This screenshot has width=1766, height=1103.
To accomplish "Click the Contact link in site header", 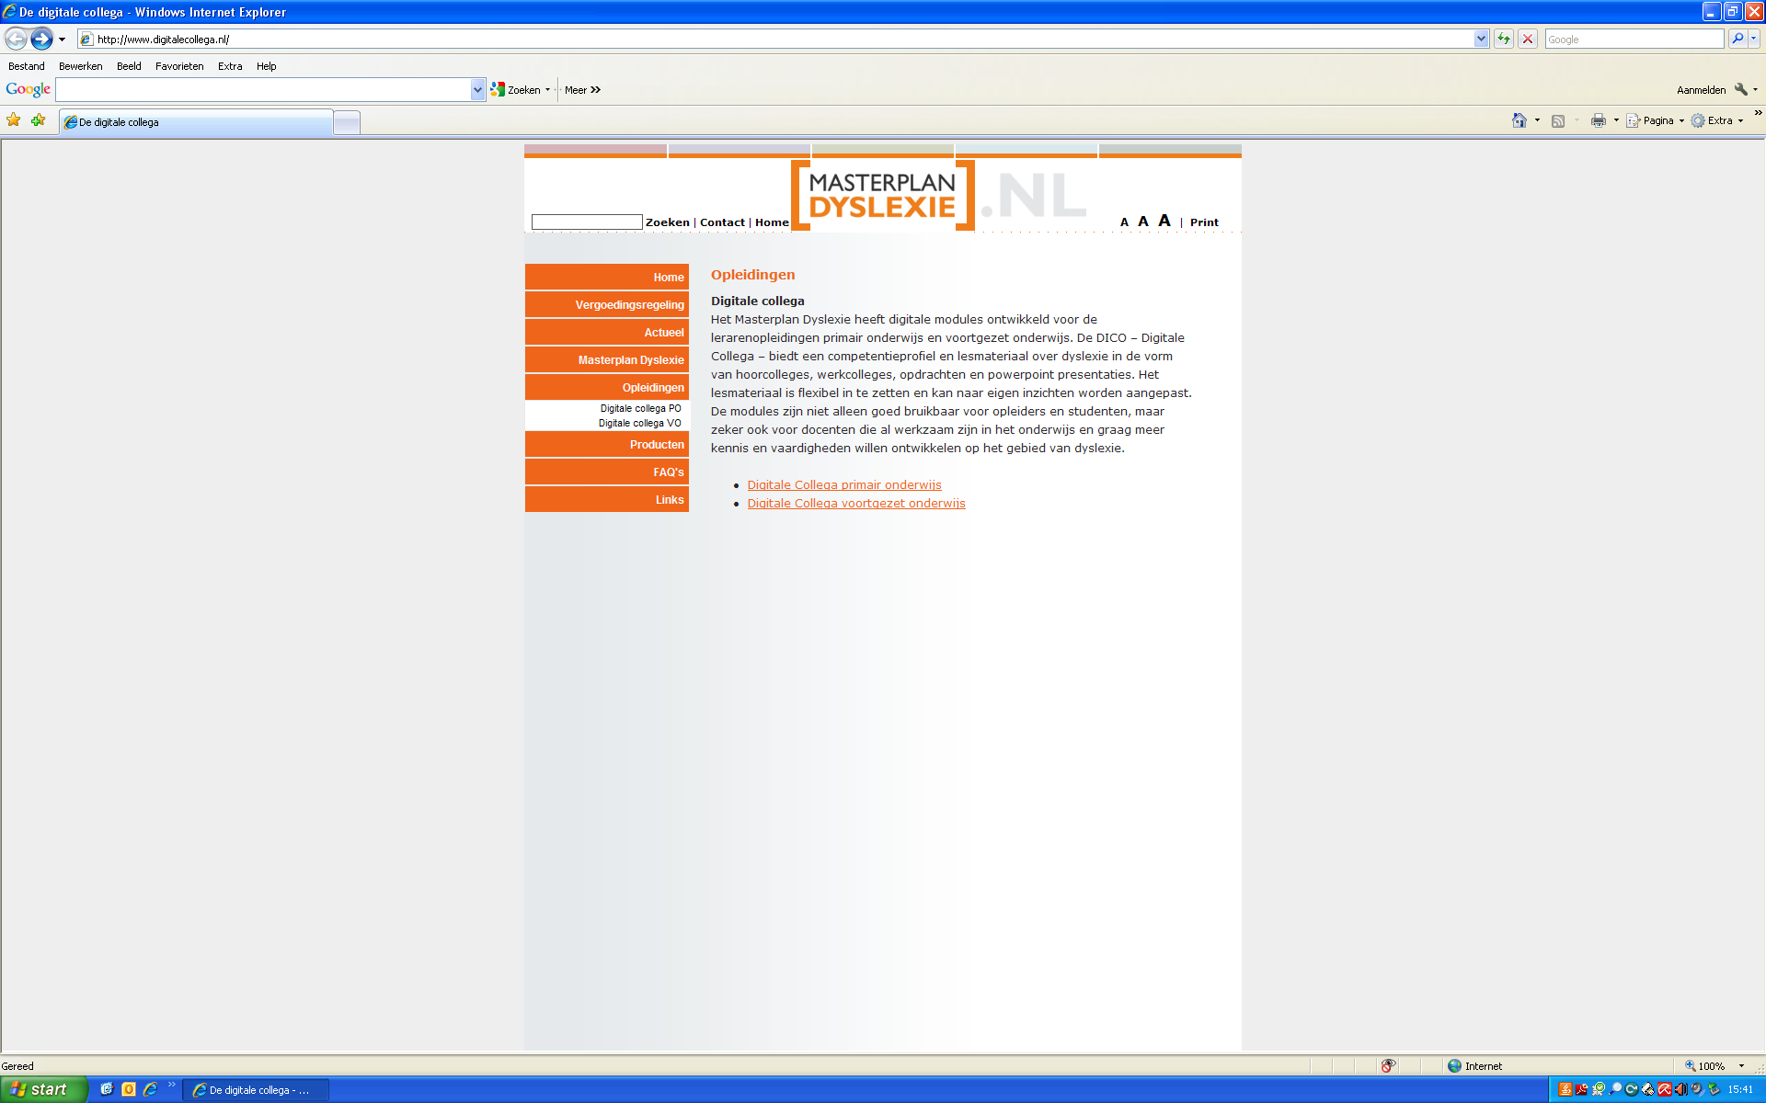I will click(x=722, y=222).
